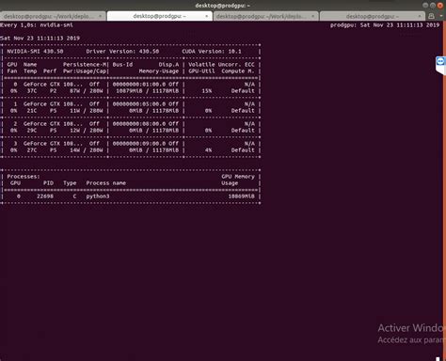Click 'prodgpu: Sat Nov 23 11:11:13 2019' header
This screenshot has height=361, width=446.
pos(385,24)
